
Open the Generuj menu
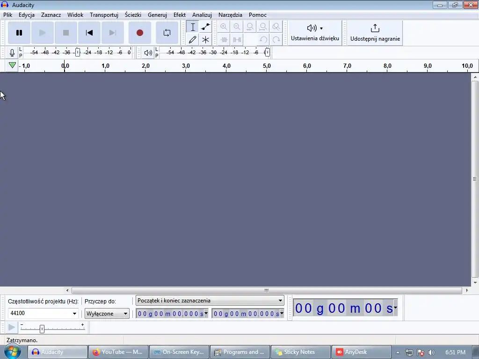(x=157, y=15)
